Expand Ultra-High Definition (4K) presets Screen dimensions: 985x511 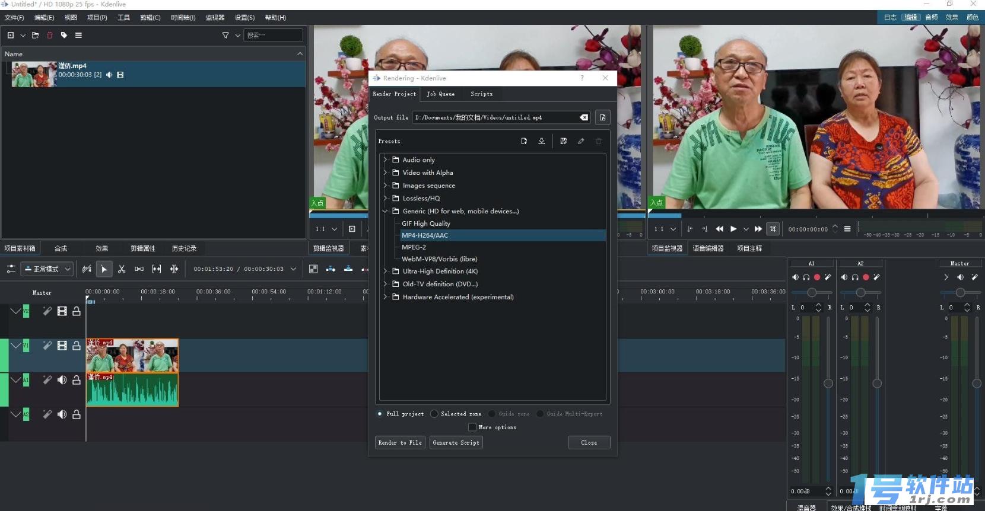point(385,271)
